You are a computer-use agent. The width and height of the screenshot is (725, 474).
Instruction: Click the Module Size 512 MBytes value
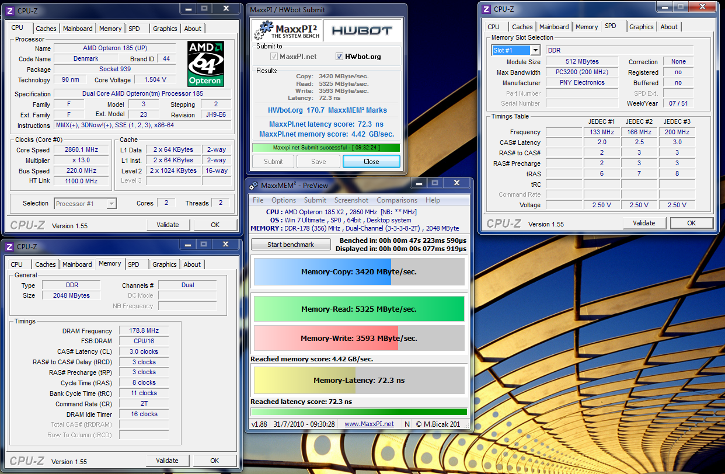(x=582, y=62)
